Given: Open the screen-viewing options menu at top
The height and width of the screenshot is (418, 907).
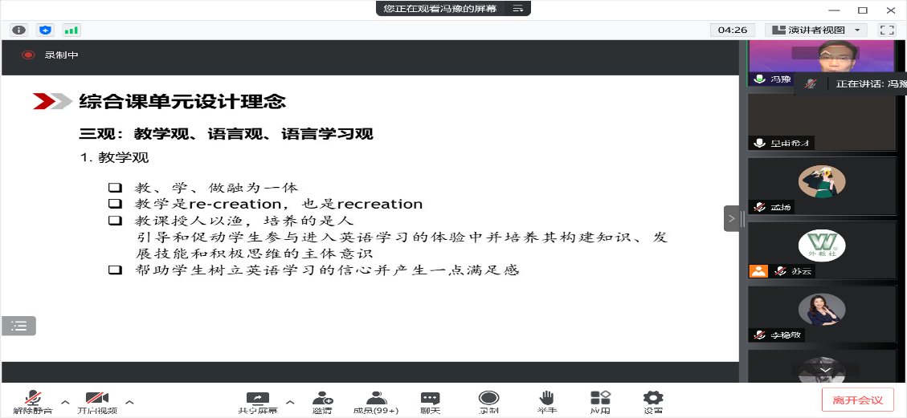Looking at the screenshot, I should [x=517, y=8].
